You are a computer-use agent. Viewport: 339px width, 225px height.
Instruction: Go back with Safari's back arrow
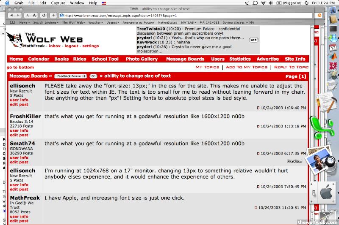coord(12,15)
